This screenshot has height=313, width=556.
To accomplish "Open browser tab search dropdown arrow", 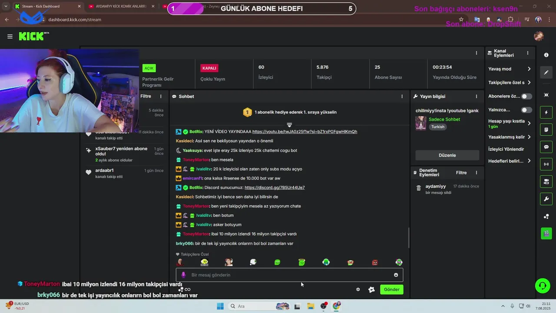I will click(6, 7).
